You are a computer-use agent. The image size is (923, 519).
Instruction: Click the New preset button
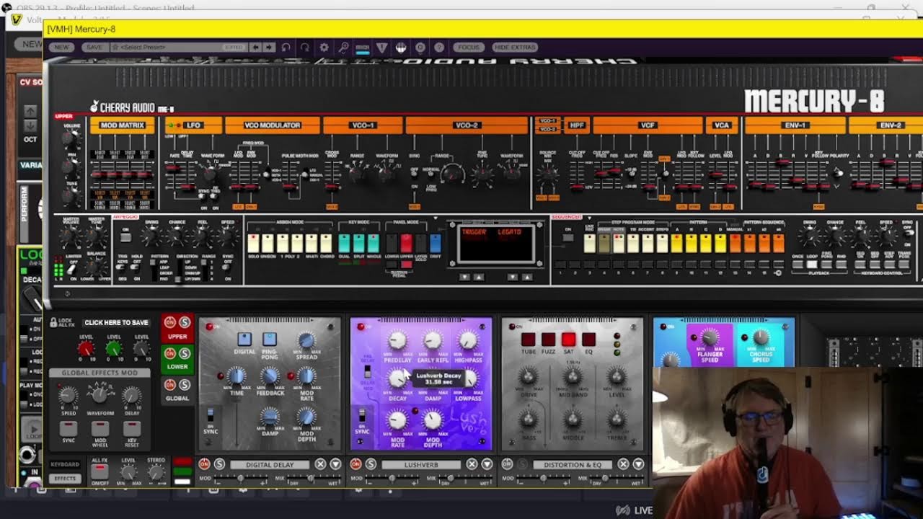click(x=62, y=48)
